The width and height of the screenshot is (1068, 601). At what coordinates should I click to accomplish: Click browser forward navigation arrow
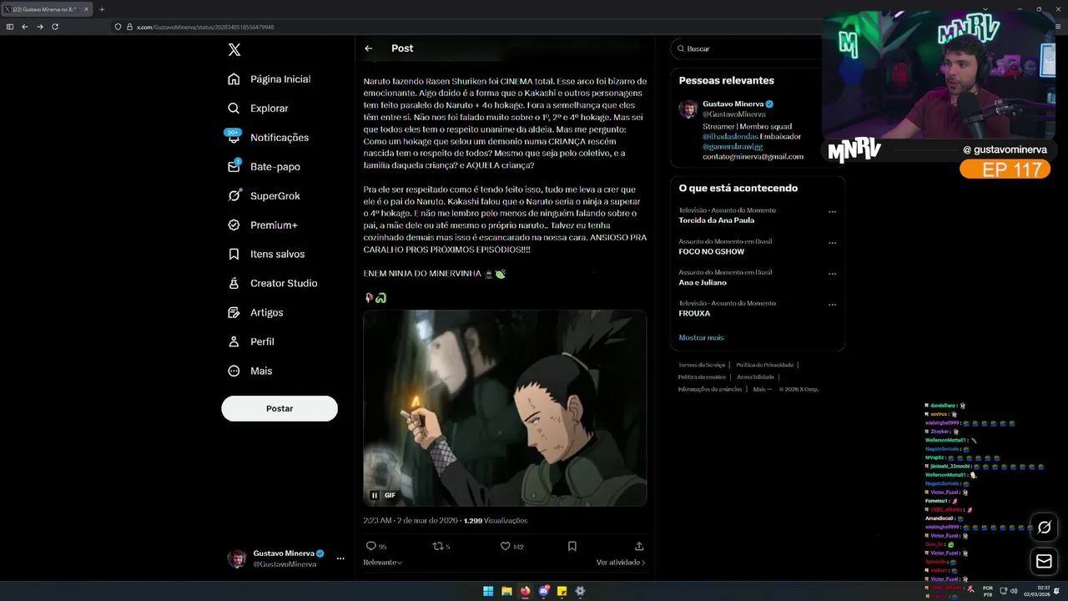[39, 27]
